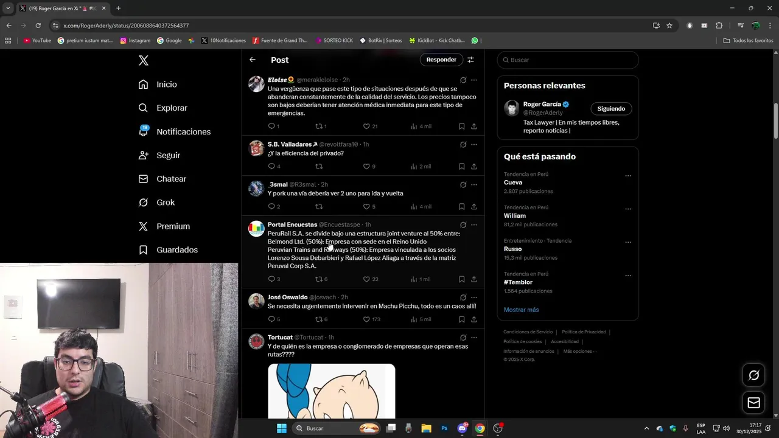
Task: Repost Eloise's post
Action: tap(319, 127)
